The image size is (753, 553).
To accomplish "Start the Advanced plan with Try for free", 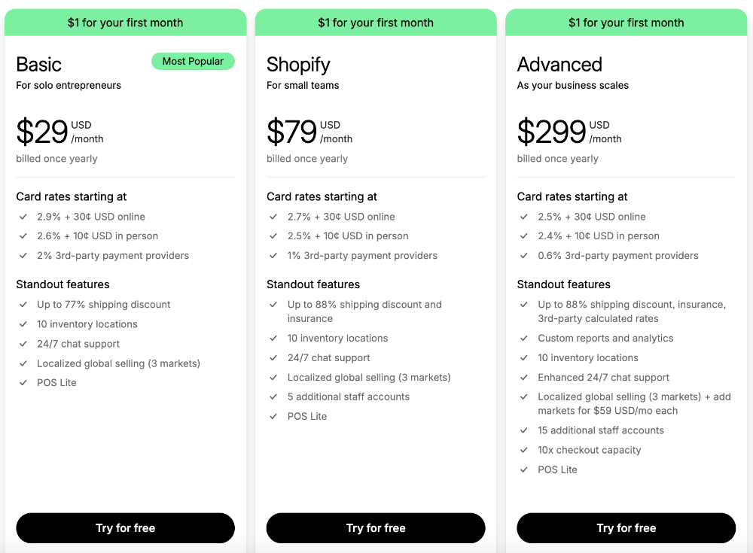I will click(626, 528).
